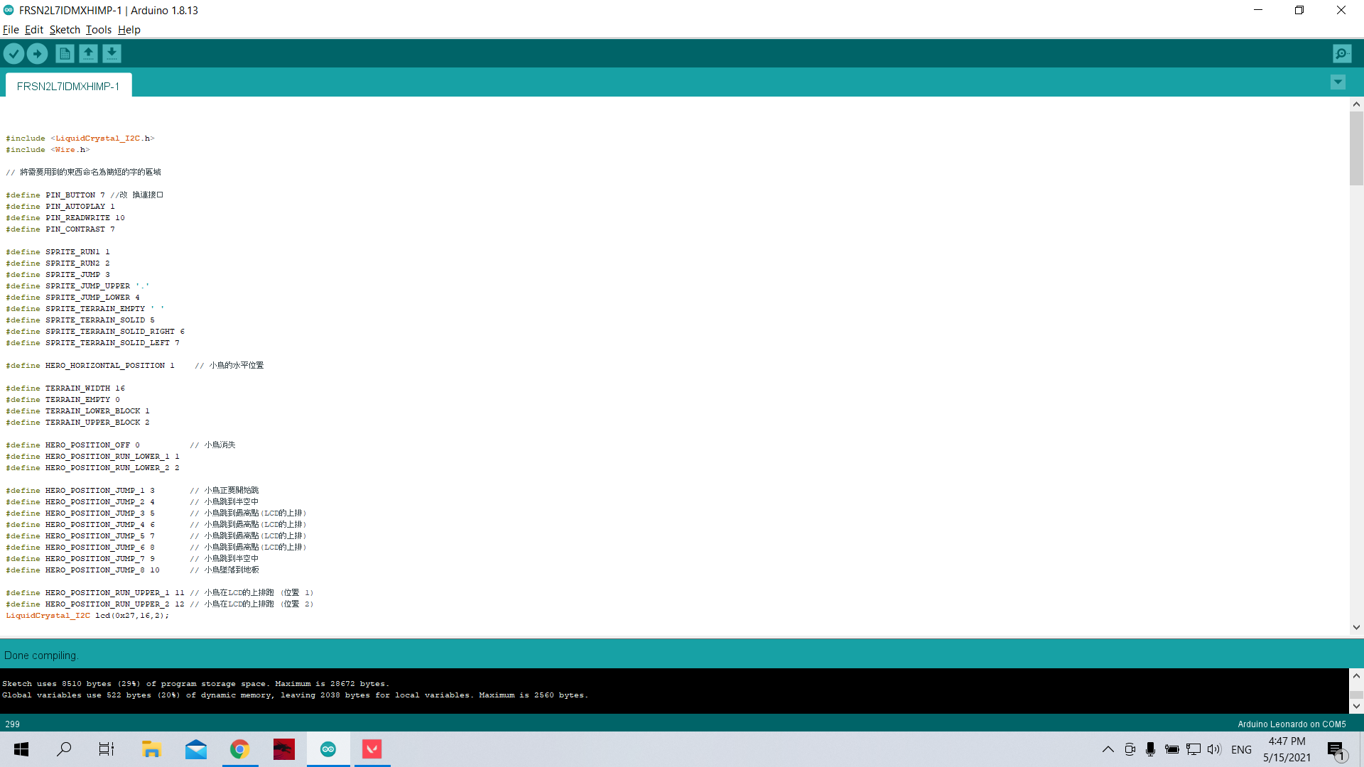Expand hidden icons in the system tray
This screenshot has width=1364, height=767.
click(x=1107, y=749)
